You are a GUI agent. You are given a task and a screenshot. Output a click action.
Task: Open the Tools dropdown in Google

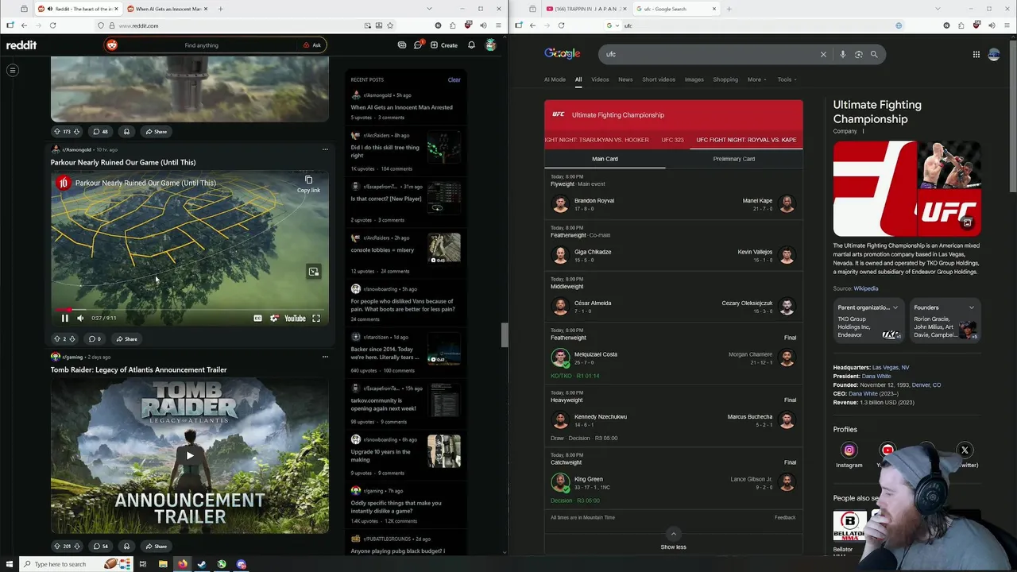pyautogui.click(x=787, y=79)
